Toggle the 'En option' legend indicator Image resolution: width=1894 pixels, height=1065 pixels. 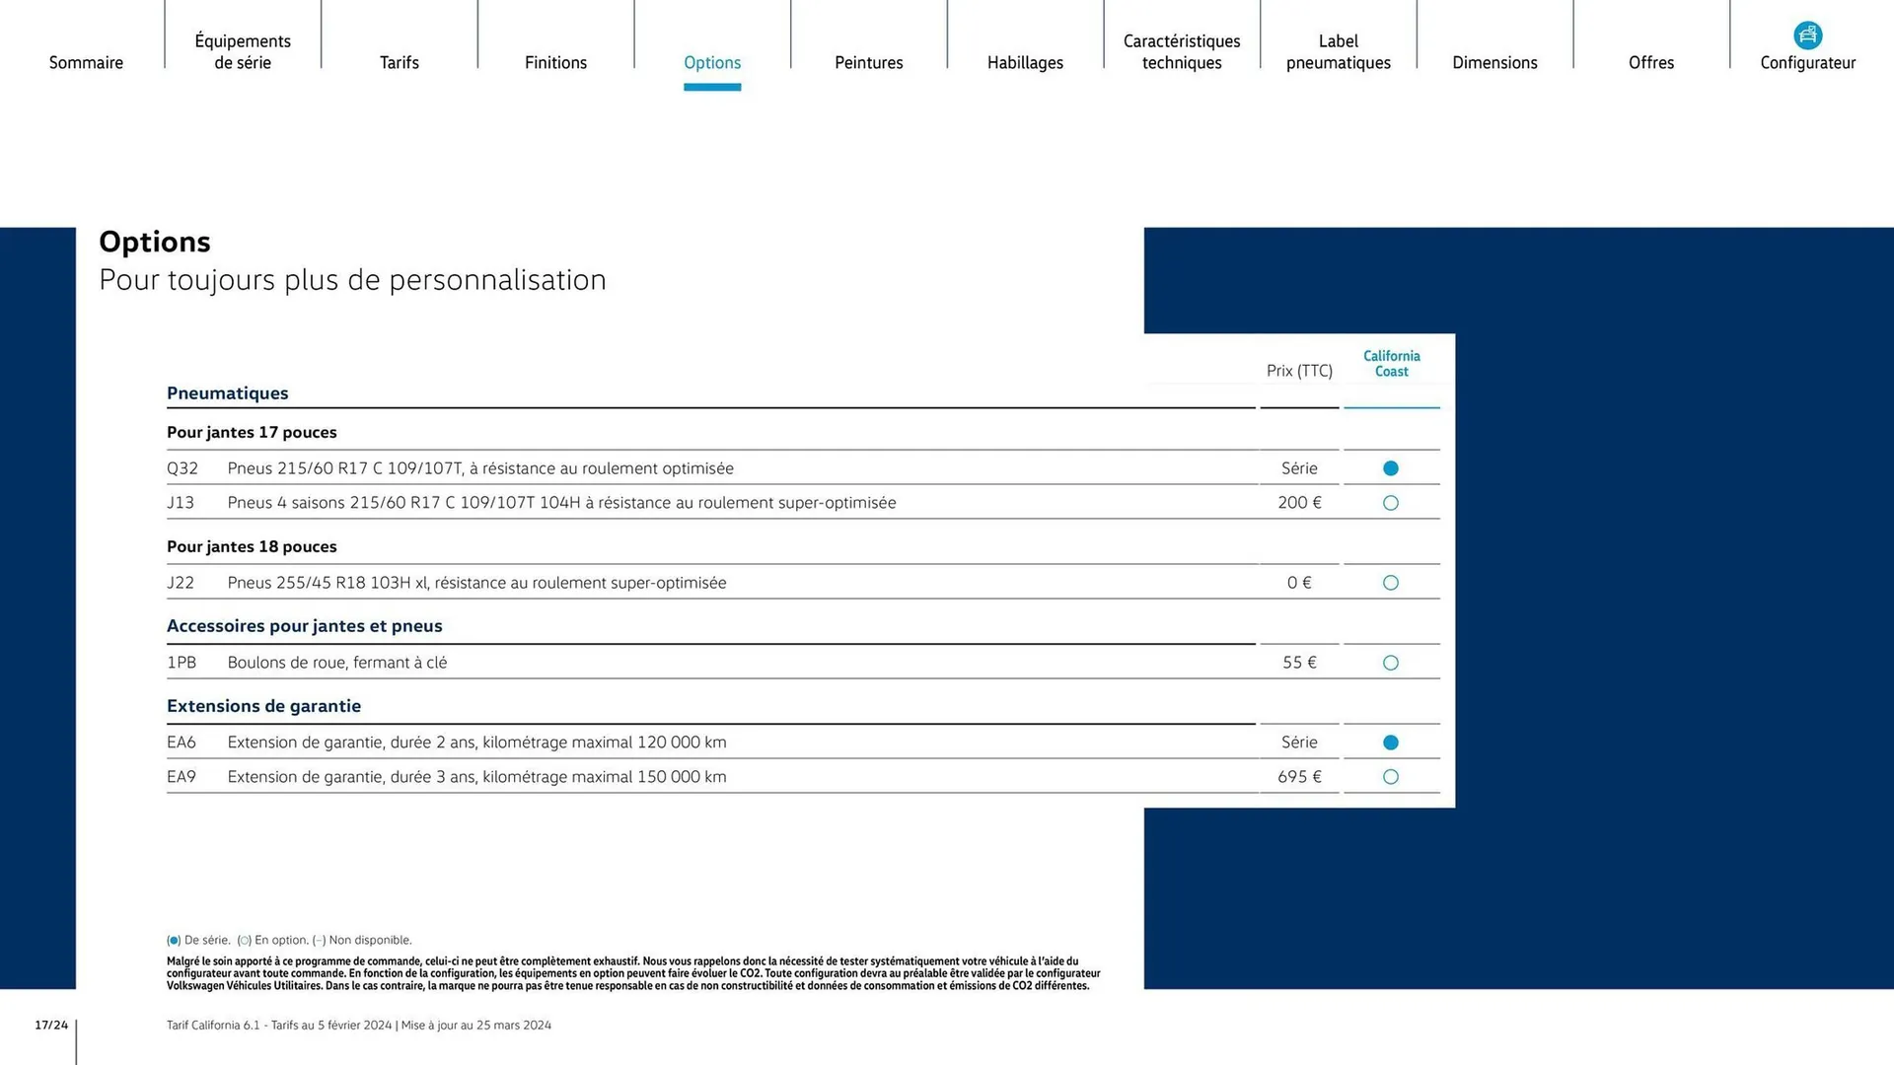244,940
